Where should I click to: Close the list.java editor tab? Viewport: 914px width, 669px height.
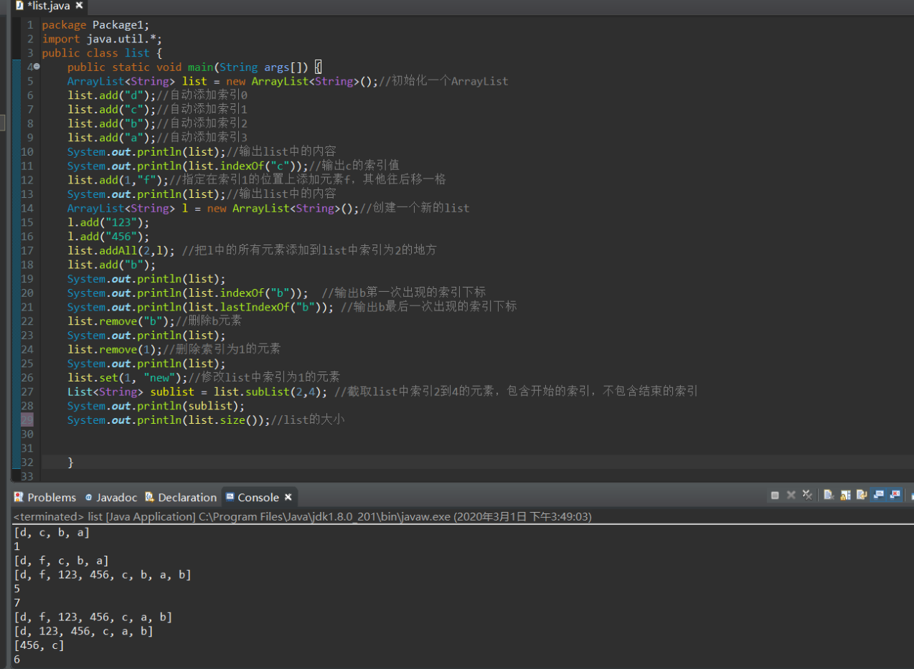79,6
